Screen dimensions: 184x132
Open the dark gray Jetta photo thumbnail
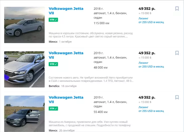(24, 113)
